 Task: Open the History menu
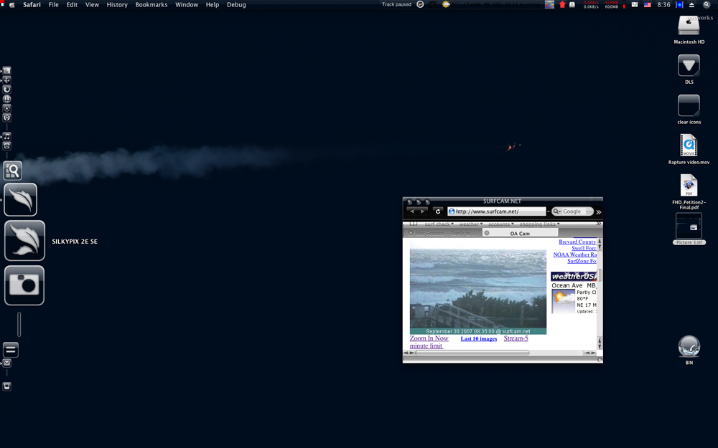click(x=117, y=4)
